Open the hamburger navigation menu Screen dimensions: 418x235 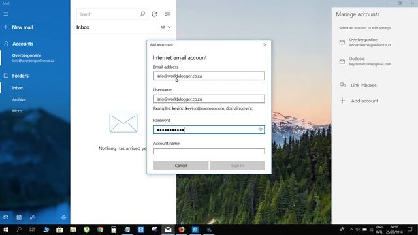tap(6, 14)
